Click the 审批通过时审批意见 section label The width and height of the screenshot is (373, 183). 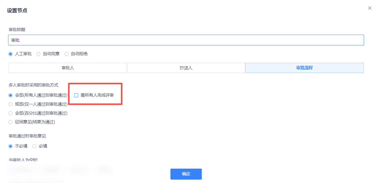click(27, 136)
